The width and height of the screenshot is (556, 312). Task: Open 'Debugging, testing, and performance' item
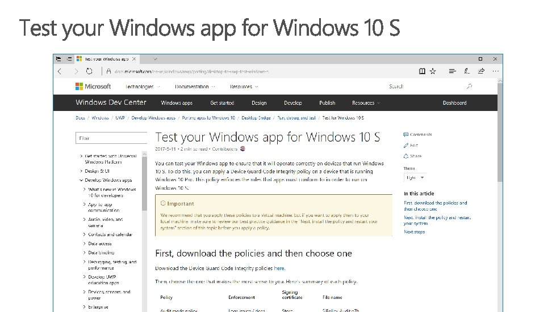pyautogui.click(x=112, y=265)
